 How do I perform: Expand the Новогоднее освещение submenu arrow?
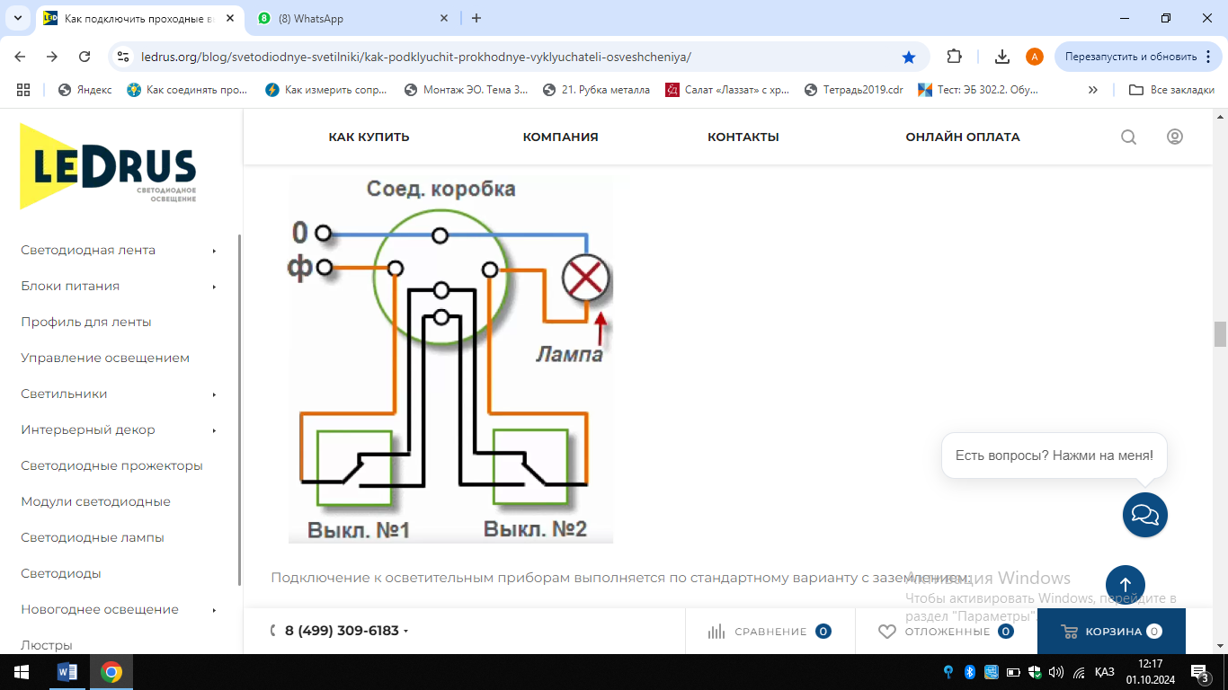214,610
